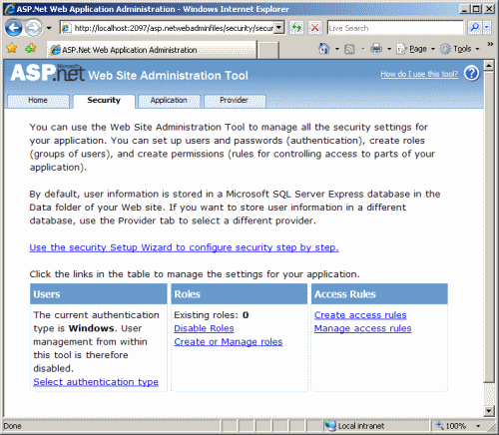Expand the Home icon dropdown arrow
The image size is (499, 435).
(337, 49)
